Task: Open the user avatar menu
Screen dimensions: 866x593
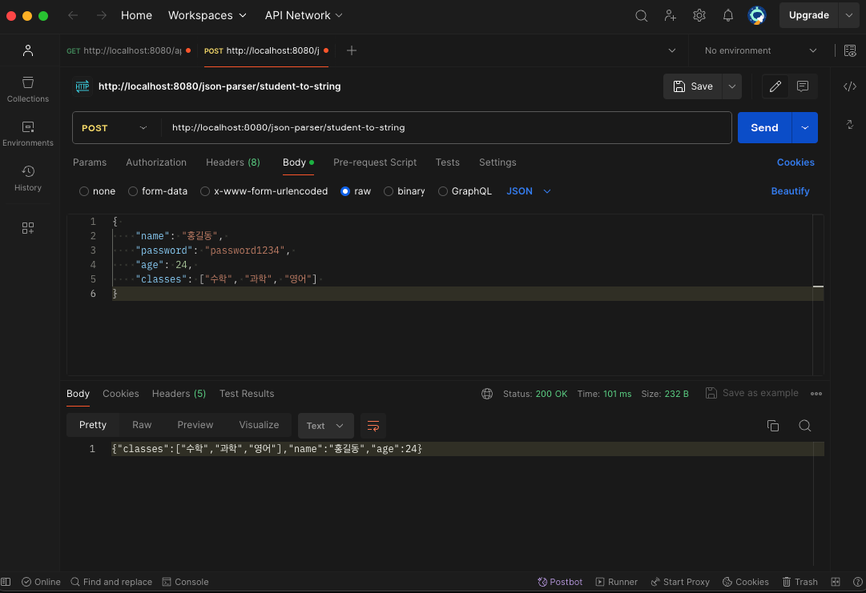Action: pyautogui.click(x=756, y=15)
